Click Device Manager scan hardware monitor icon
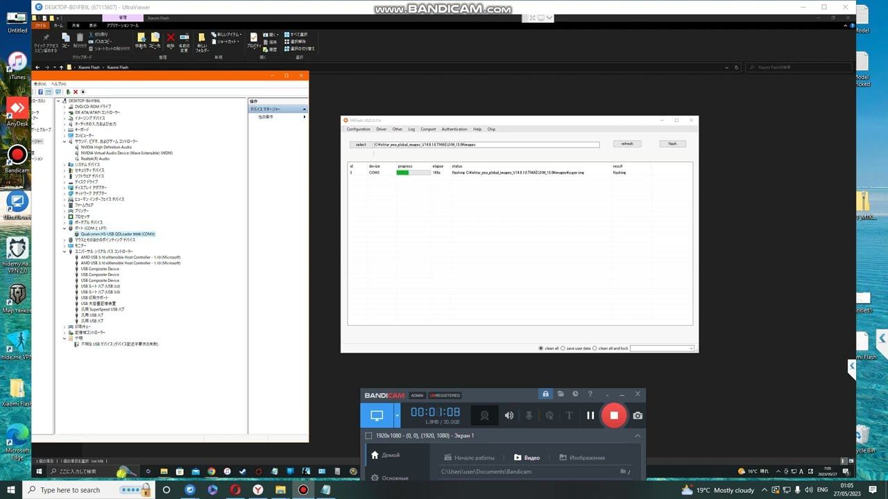The height and width of the screenshot is (499, 888). tap(58, 91)
